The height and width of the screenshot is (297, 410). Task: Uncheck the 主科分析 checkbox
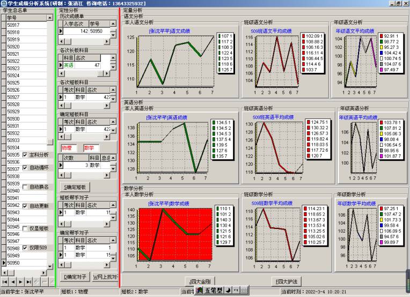click(25, 155)
